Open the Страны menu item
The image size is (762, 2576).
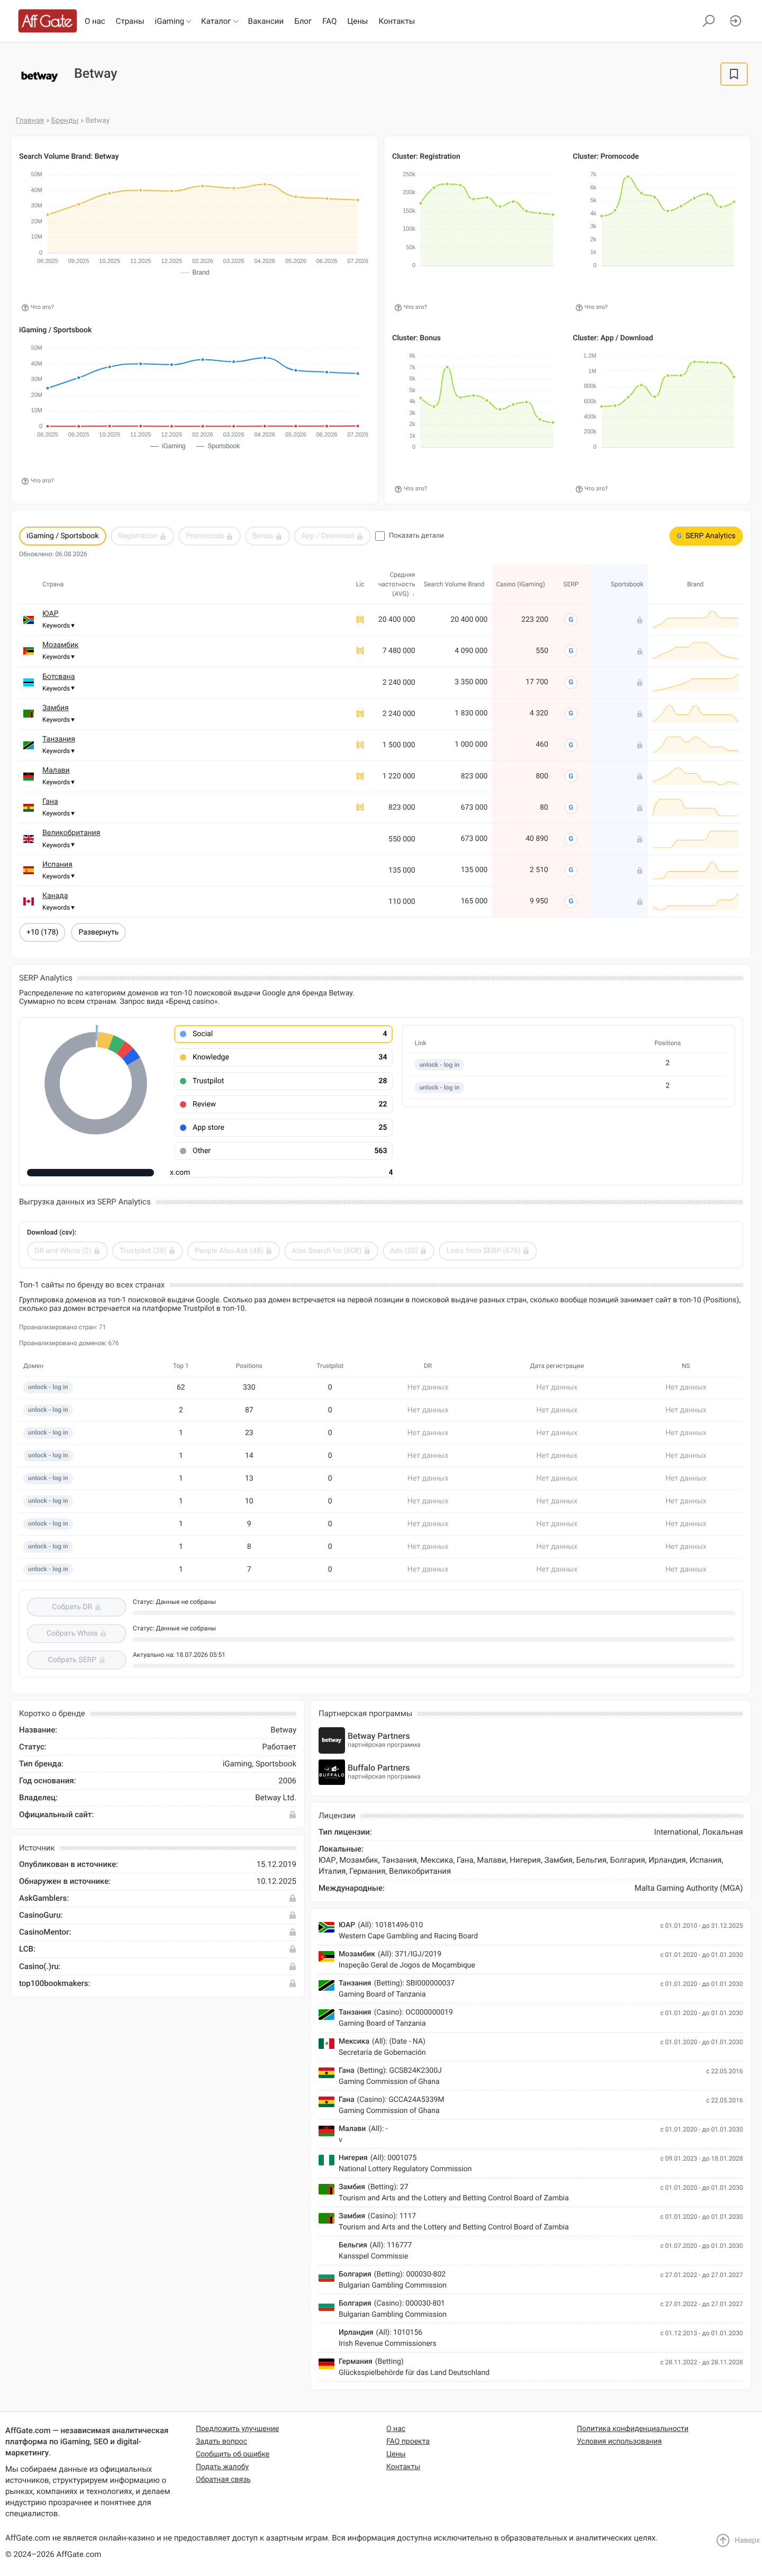(x=130, y=21)
